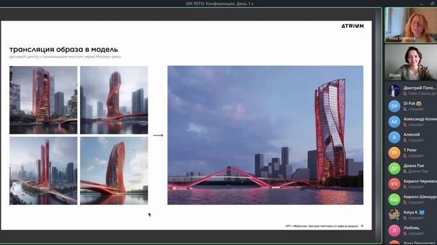Select participant name Диана Пак
Image resolution: width=437 pixels, height=245 pixels.
tap(414, 165)
